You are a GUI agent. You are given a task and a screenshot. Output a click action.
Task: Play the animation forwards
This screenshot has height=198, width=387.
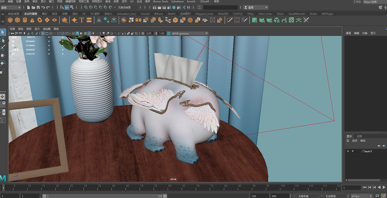pos(384,187)
